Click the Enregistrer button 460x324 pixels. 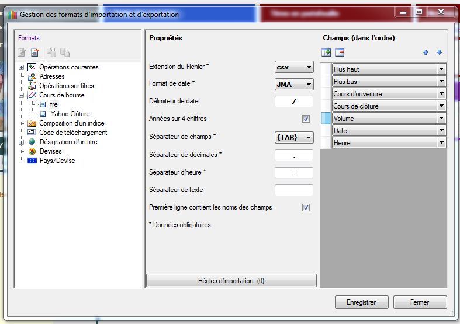point(362,302)
